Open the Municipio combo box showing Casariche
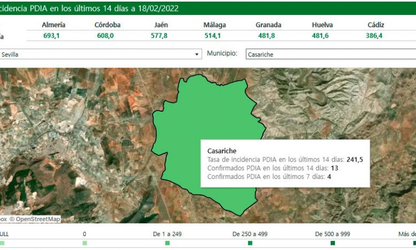This screenshot has height=250, width=416. [329, 54]
